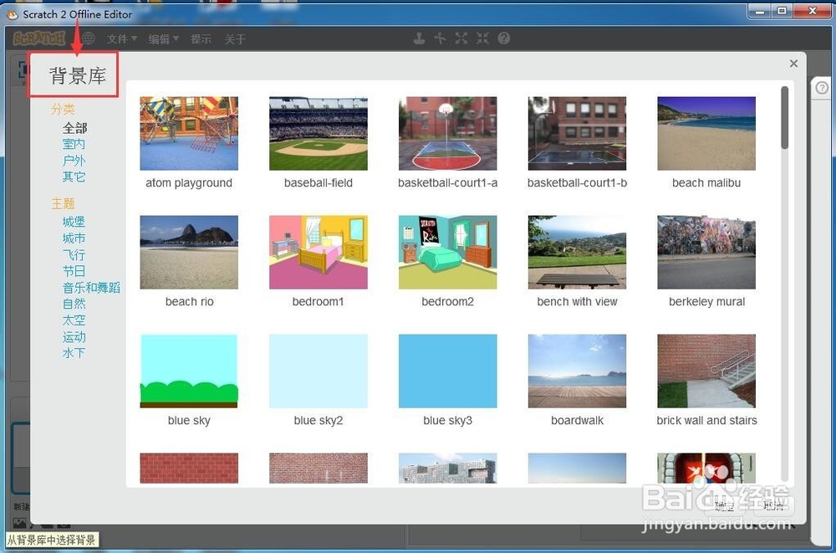Open the 关于 menu

point(235,39)
